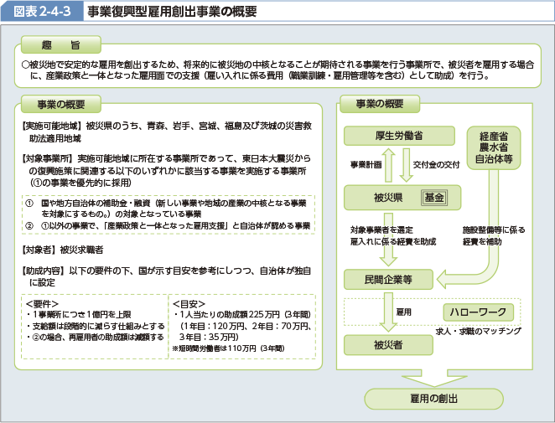The width and height of the screenshot is (555, 423).
Task: Click the 求人・求職のマッチング label
Action: pyautogui.click(x=478, y=332)
